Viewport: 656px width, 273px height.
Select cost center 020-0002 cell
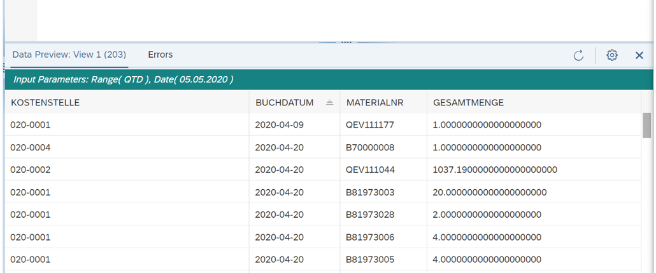point(31,170)
